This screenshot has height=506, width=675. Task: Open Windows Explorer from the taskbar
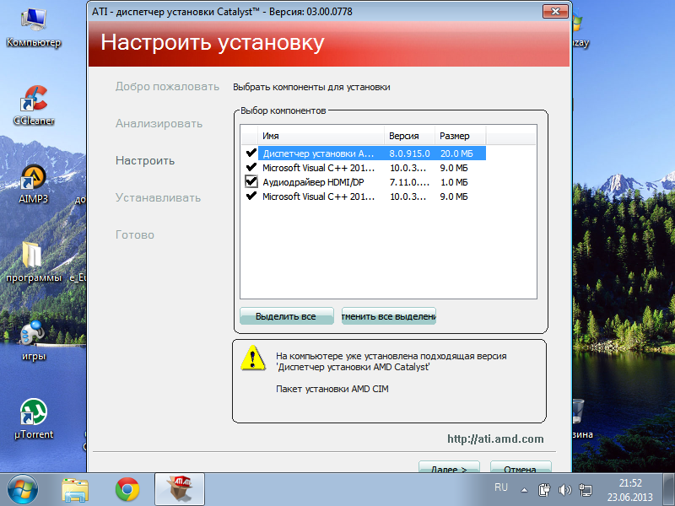(x=75, y=490)
